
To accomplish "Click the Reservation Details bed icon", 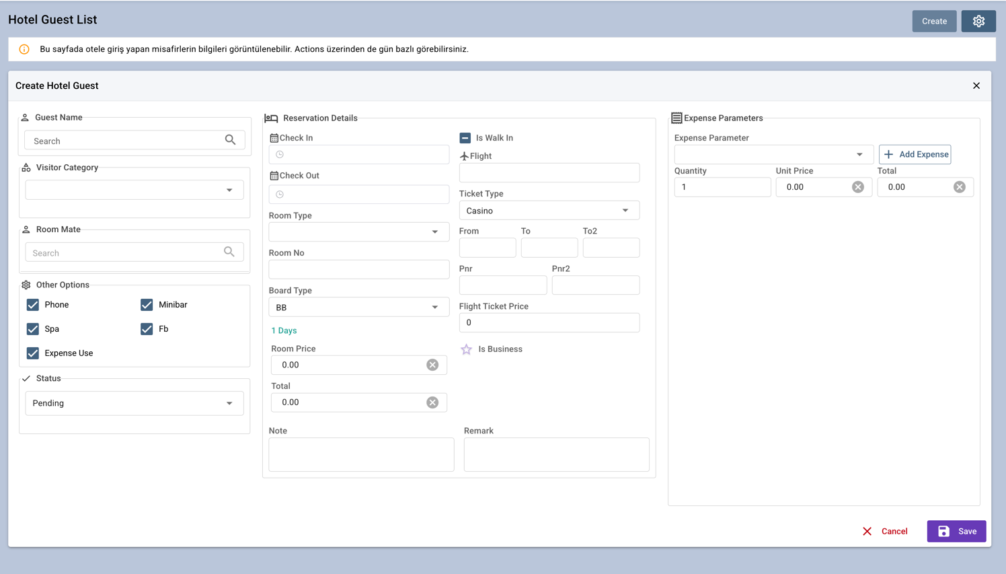I will coord(271,118).
